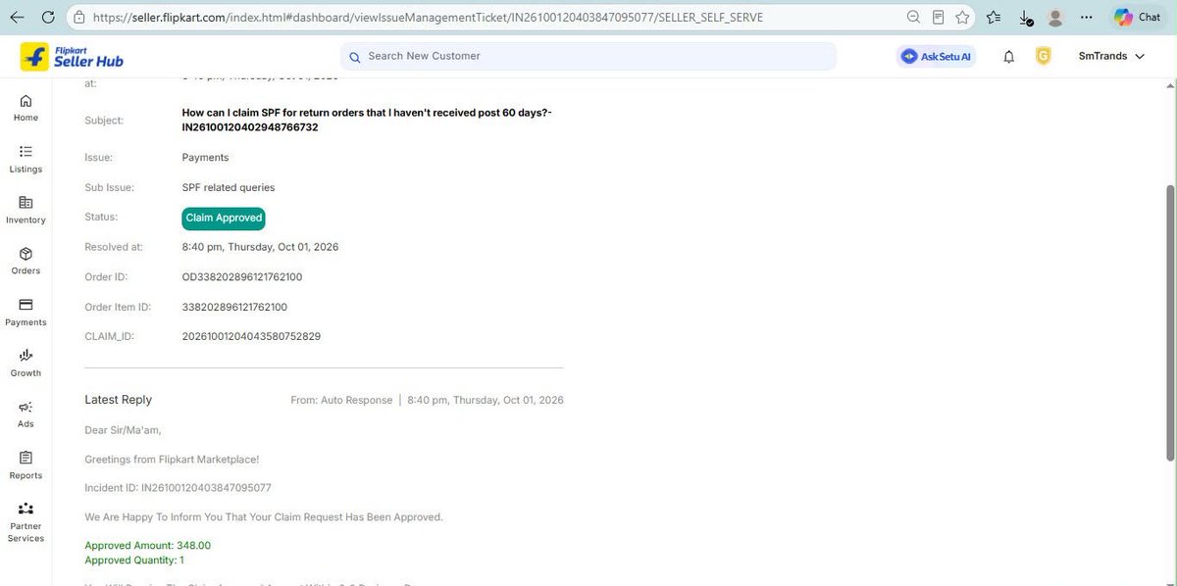The width and height of the screenshot is (1177, 586).
Task: Open Reports in the sidebar
Action: point(26,465)
